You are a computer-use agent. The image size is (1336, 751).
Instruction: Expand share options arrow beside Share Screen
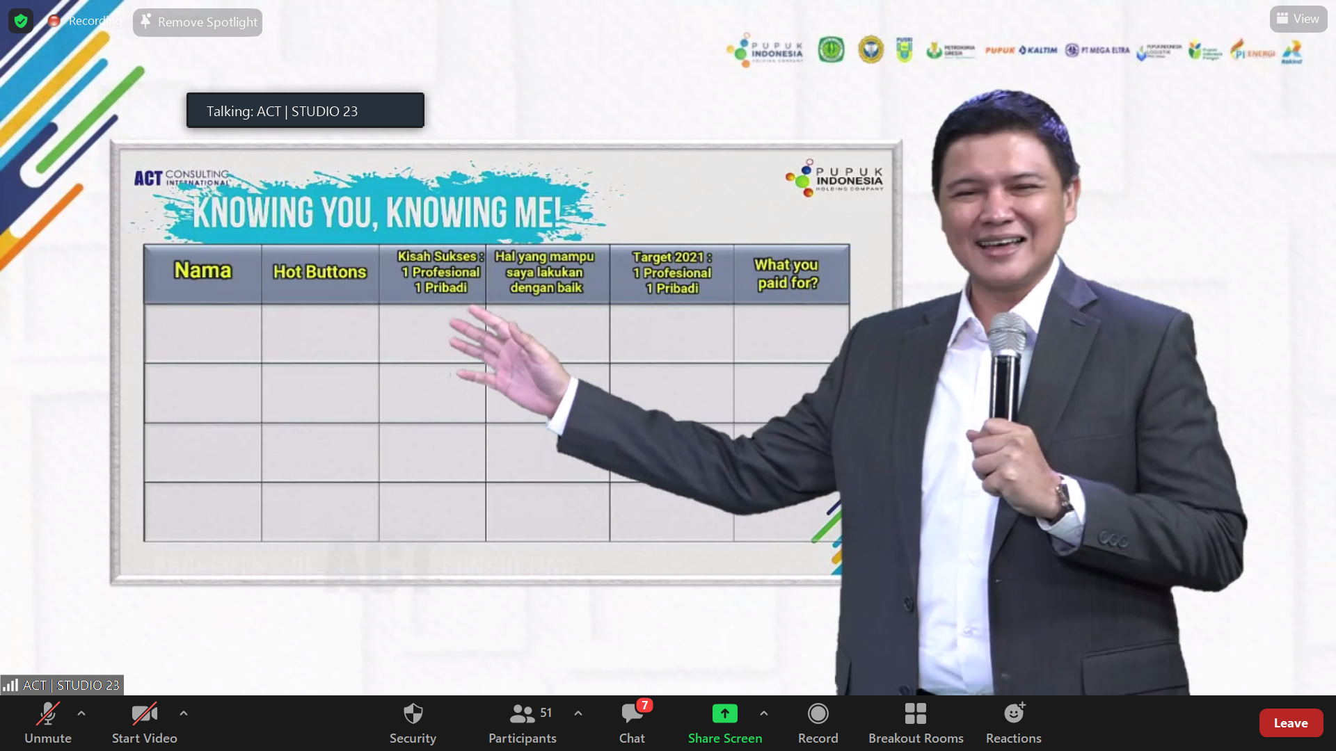(764, 713)
